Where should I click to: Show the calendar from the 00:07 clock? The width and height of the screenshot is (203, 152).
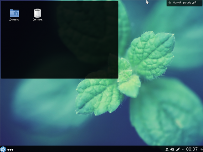point(192,149)
